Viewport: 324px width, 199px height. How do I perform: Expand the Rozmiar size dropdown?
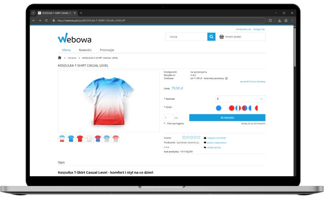click(x=240, y=99)
